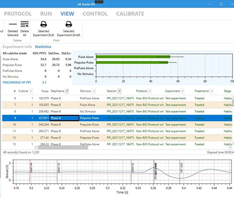Click the PERCENTAGE OF PPI label
This screenshot has width=234, height=198.
(17, 82)
